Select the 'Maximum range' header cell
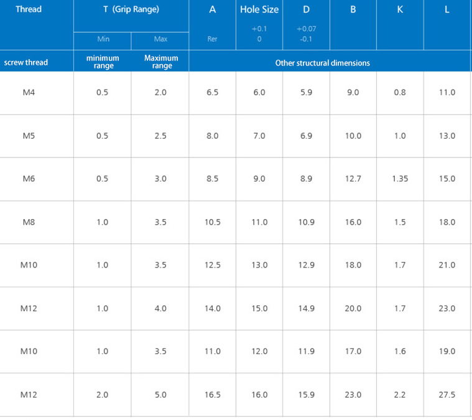The height and width of the screenshot is (420, 472). (161, 62)
